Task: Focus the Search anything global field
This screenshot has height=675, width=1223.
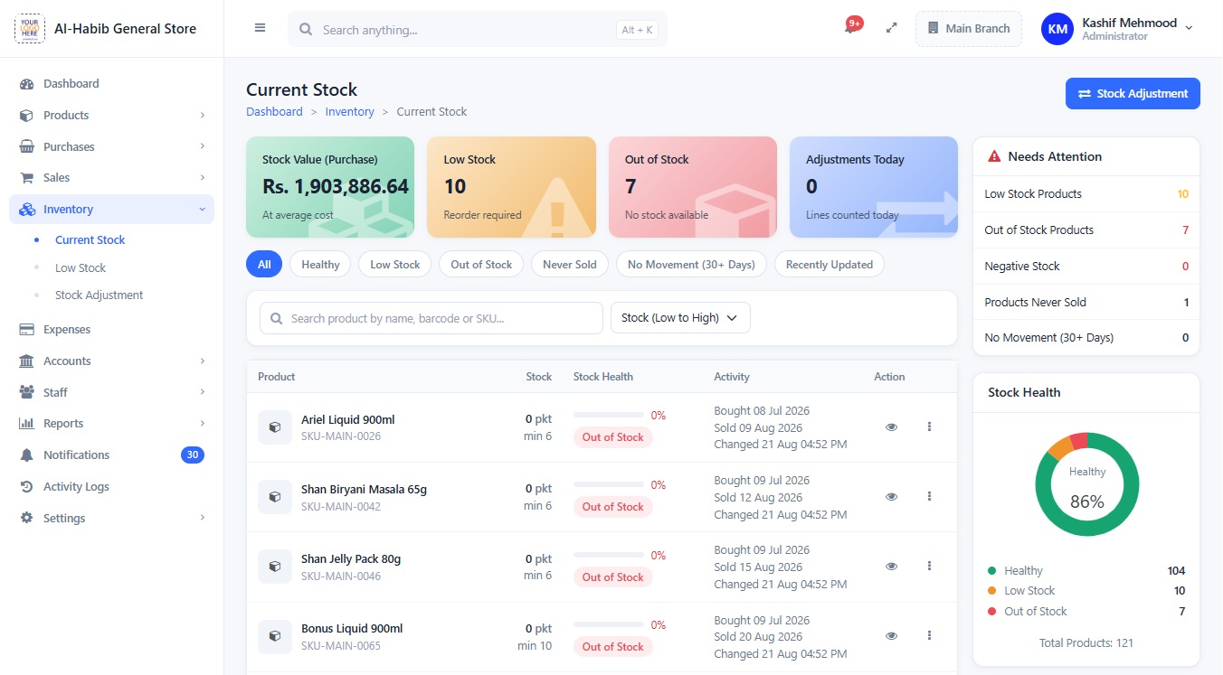Action: point(478,30)
